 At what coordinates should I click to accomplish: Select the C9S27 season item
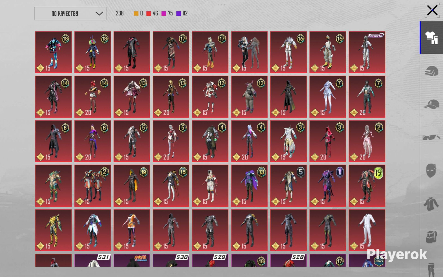point(367,261)
